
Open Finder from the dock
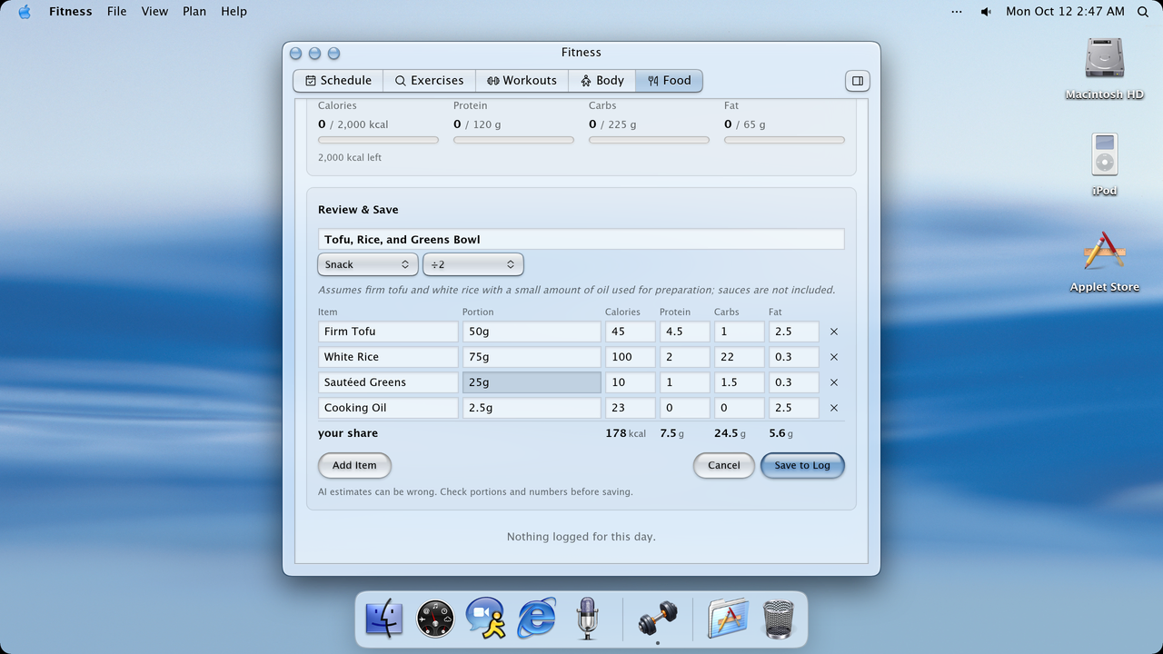click(384, 619)
